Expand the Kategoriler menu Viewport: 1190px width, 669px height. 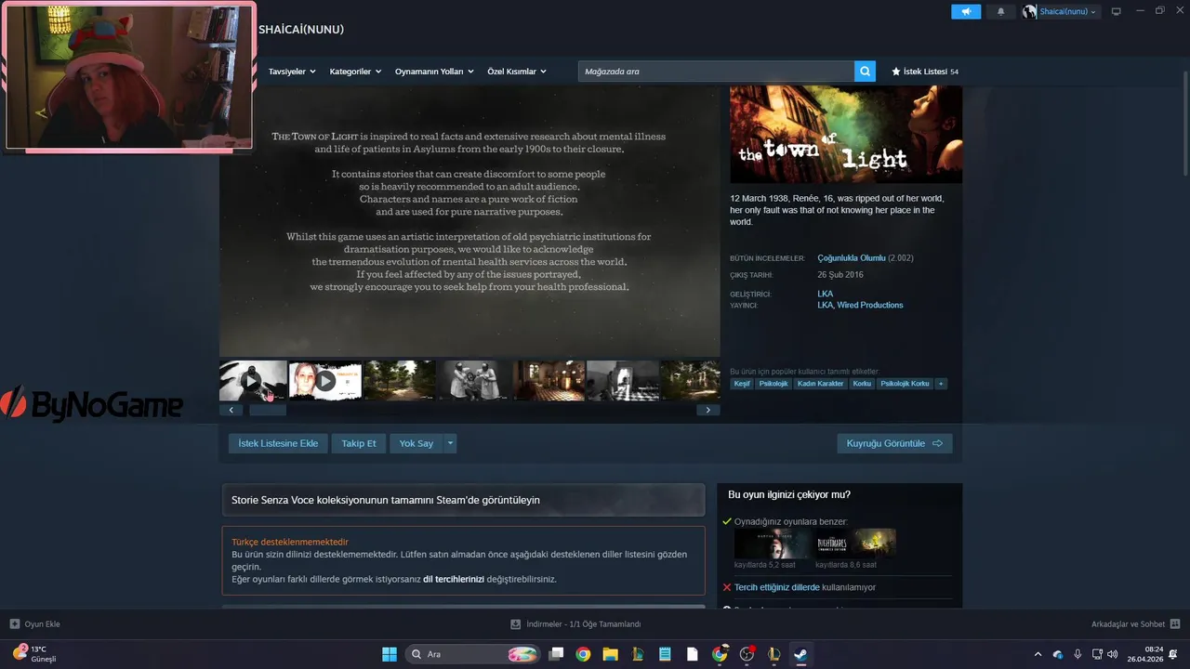tap(355, 72)
